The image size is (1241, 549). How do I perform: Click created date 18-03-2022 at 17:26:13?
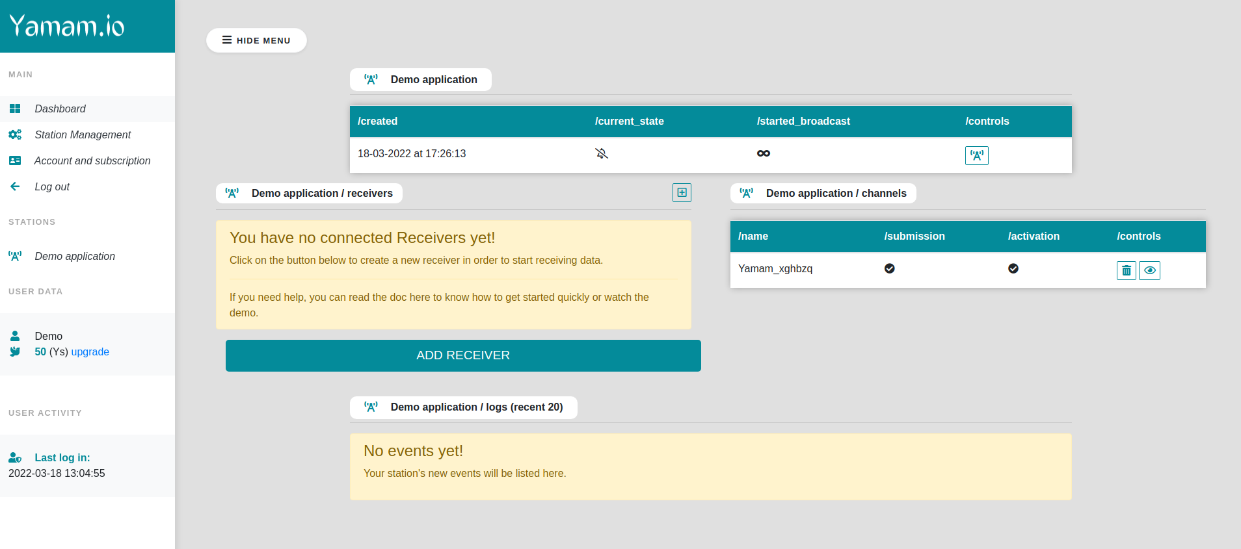pyautogui.click(x=412, y=153)
